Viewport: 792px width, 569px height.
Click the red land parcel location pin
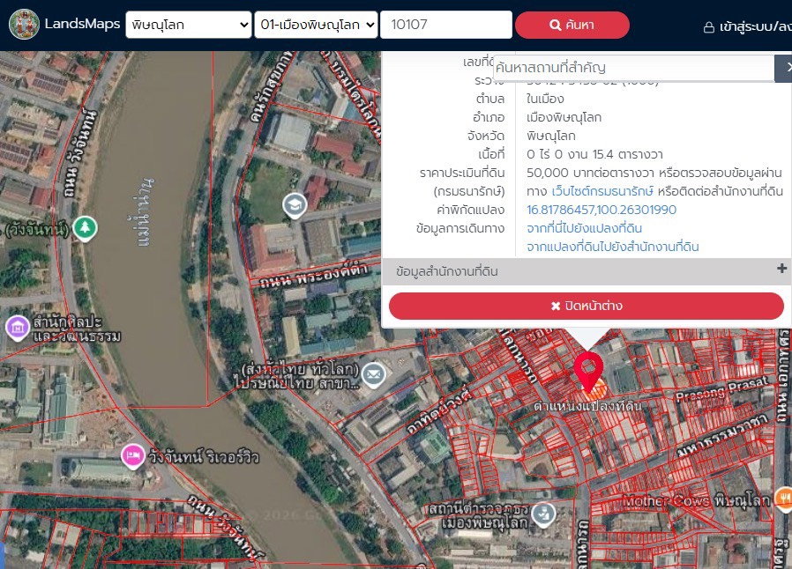click(588, 372)
